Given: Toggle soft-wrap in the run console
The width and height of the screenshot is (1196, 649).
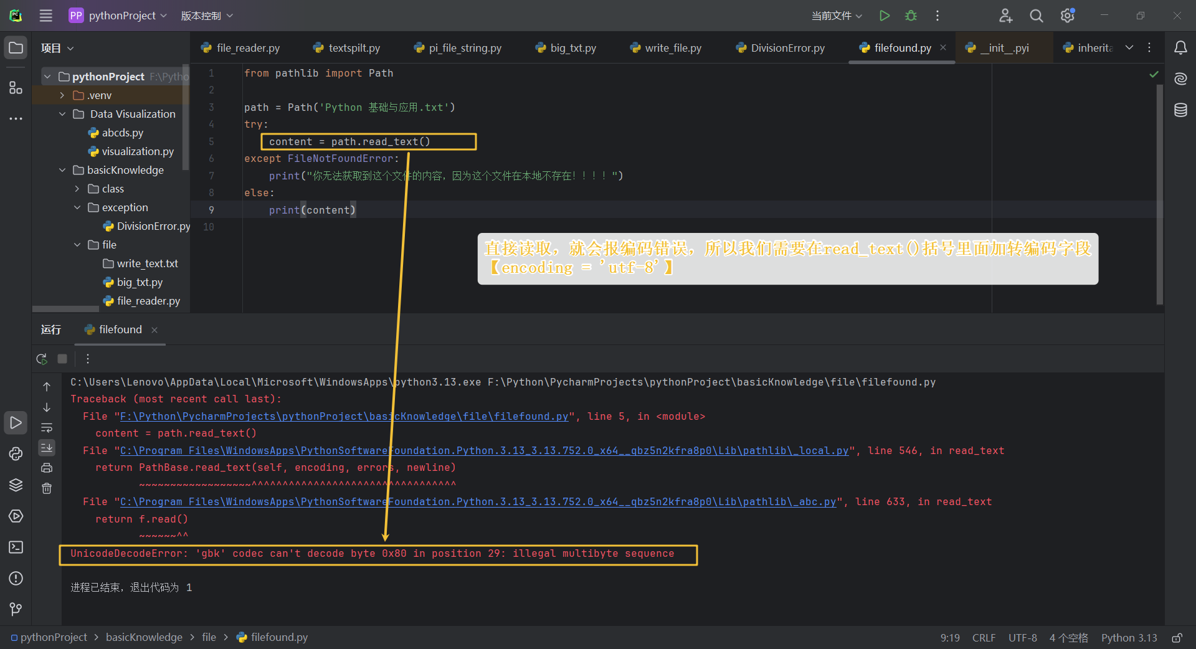Looking at the screenshot, I should pyautogui.click(x=47, y=427).
